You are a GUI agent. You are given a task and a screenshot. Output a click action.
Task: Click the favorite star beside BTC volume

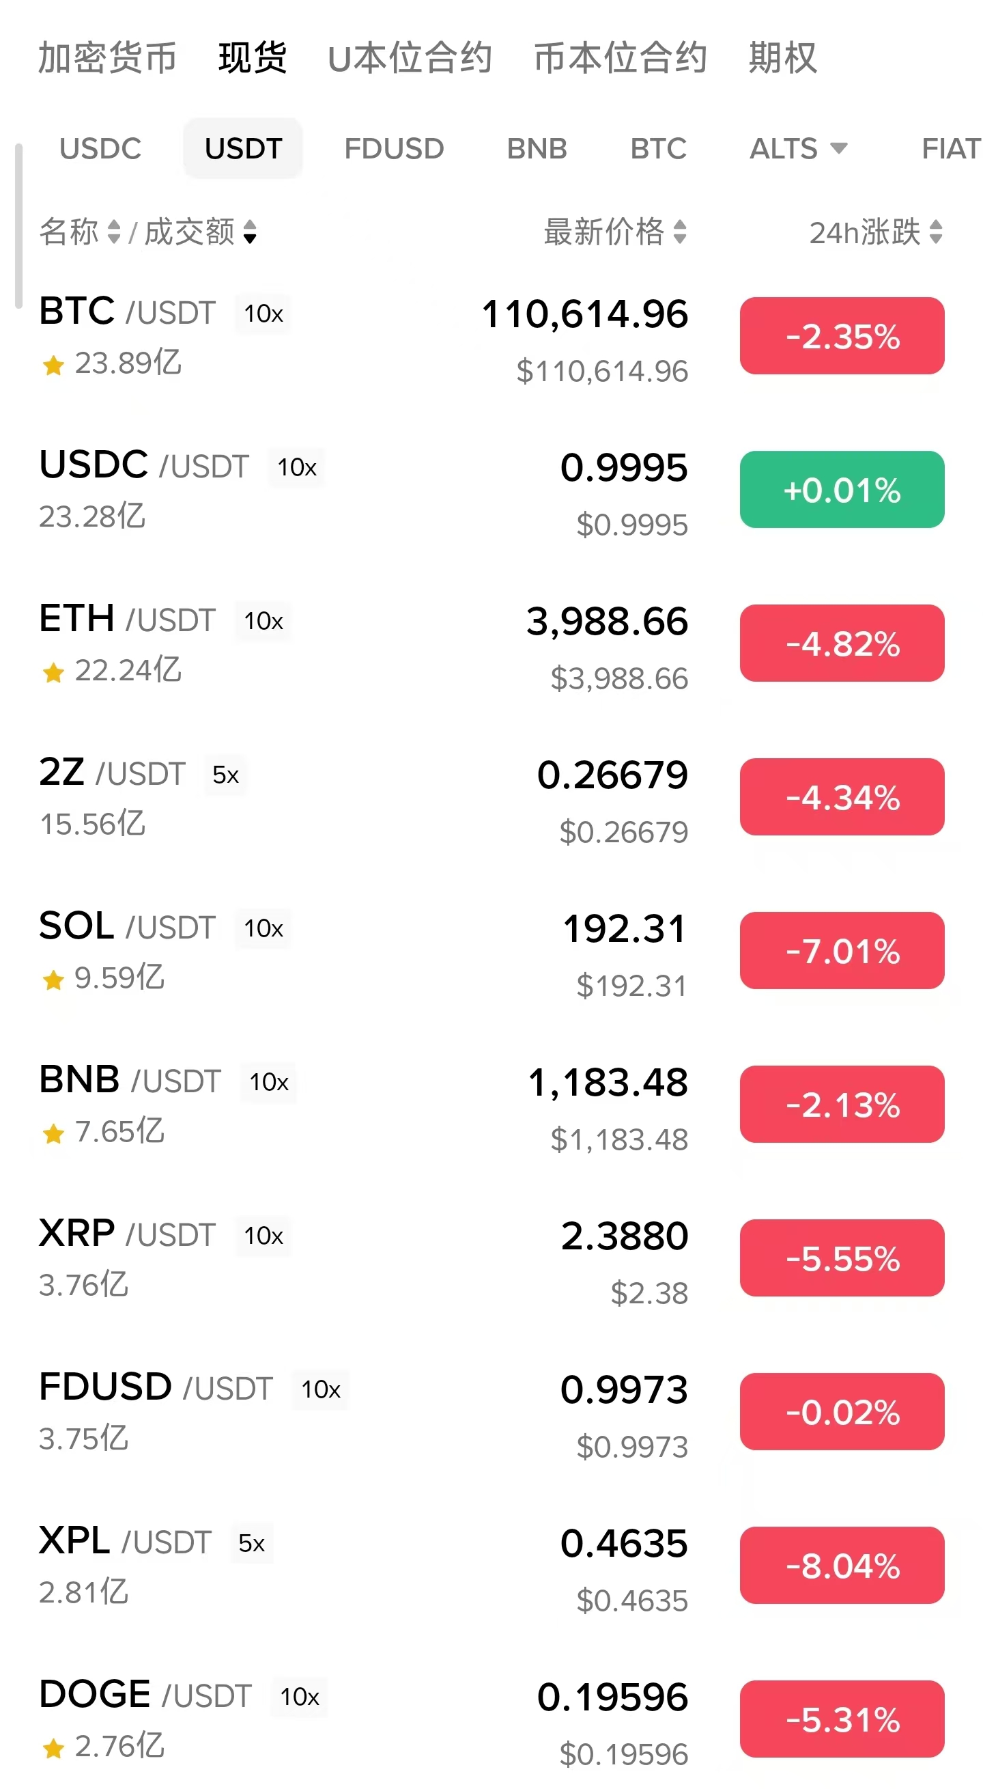coord(53,365)
